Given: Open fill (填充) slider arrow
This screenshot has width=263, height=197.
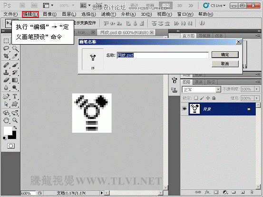Looking at the screenshot, I should (257, 98).
